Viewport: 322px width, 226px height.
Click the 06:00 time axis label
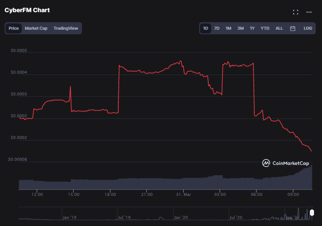pyautogui.click(x=257, y=194)
